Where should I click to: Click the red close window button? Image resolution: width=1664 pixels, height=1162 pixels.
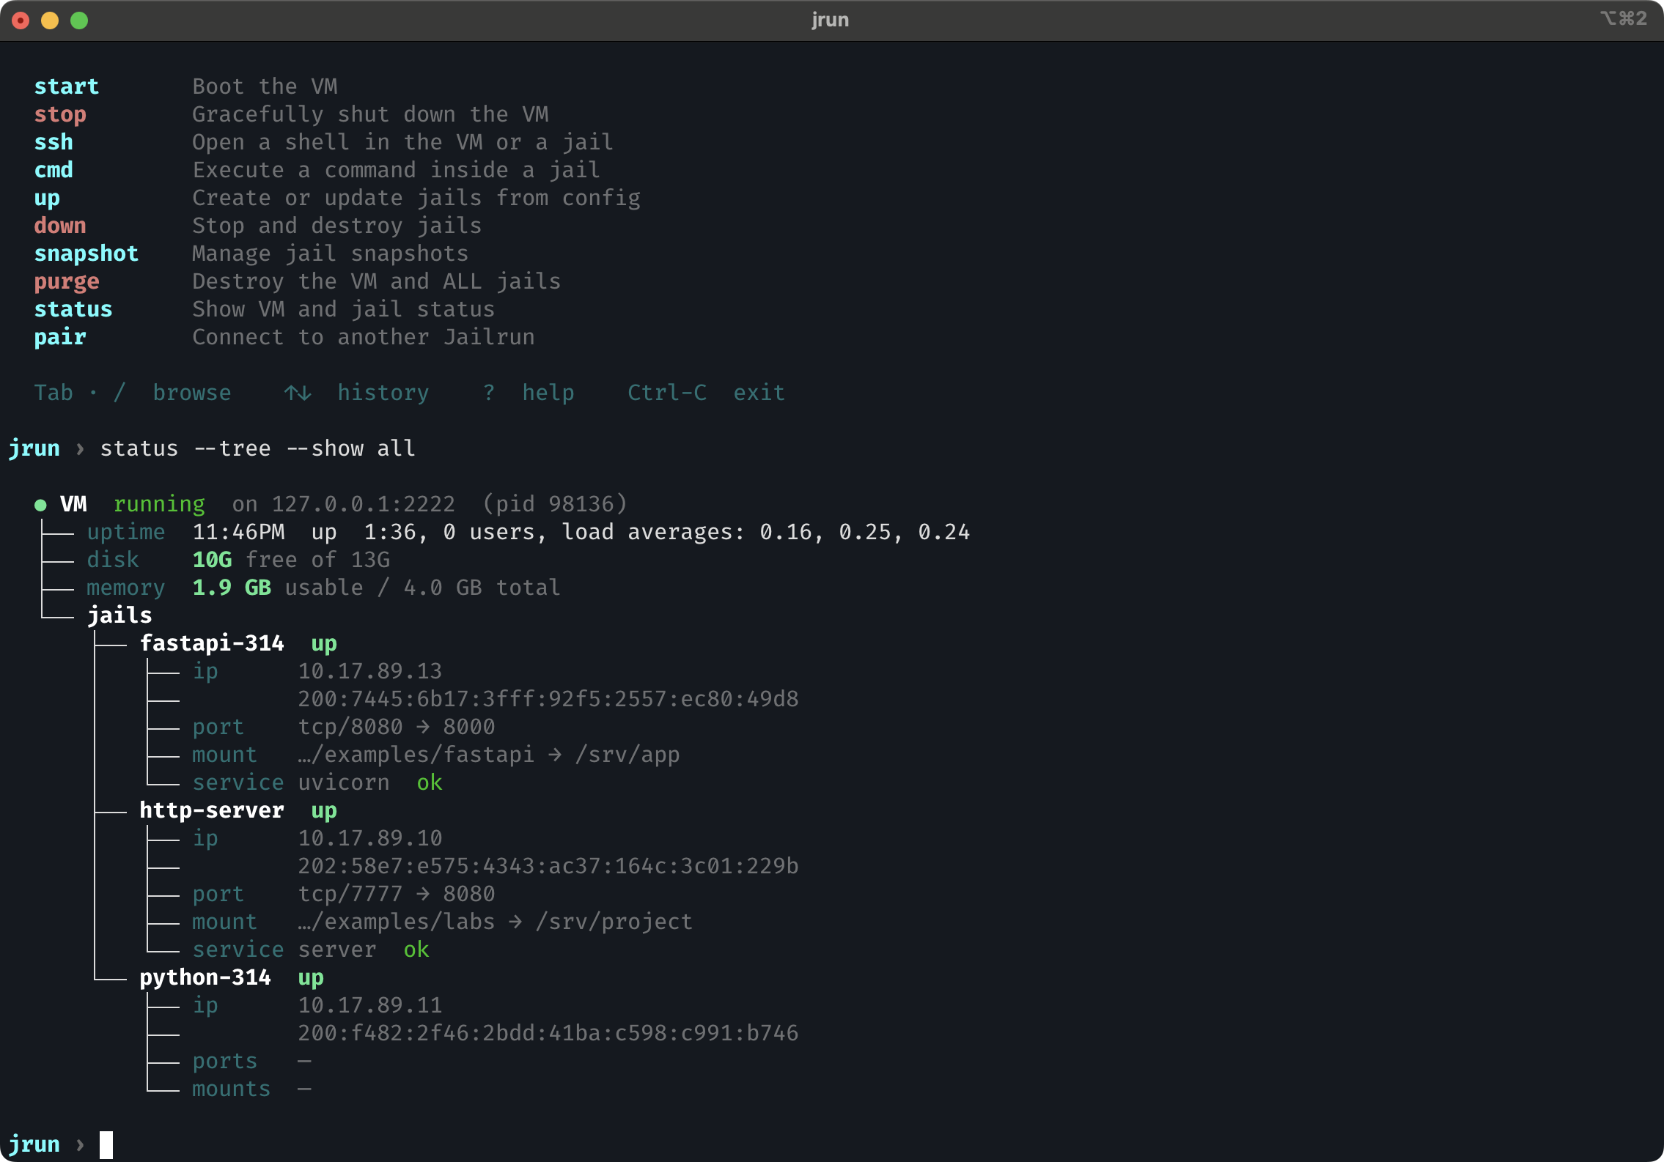tap(21, 21)
